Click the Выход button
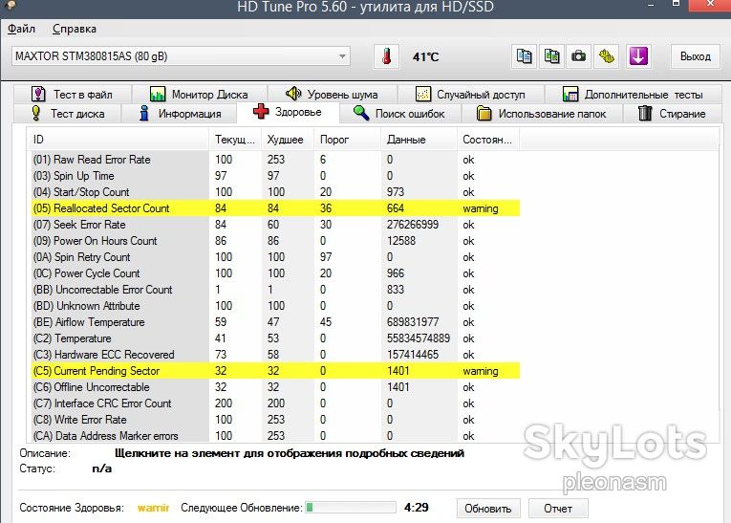Viewport: 731px width, 523px height. coord(695,56)
